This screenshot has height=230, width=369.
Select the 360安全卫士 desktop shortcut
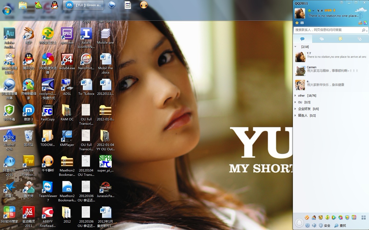tap(48, 36)
